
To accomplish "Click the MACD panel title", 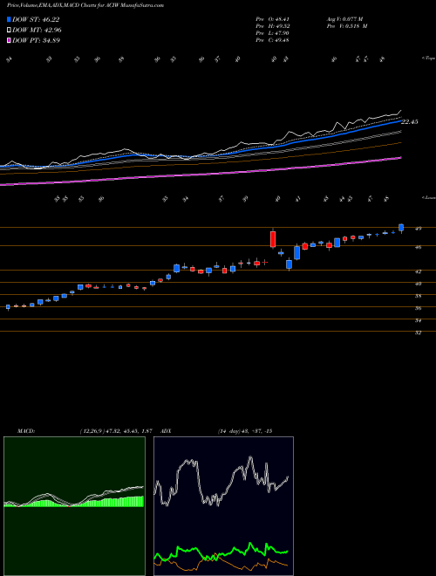I will click(x=25, y=431).
